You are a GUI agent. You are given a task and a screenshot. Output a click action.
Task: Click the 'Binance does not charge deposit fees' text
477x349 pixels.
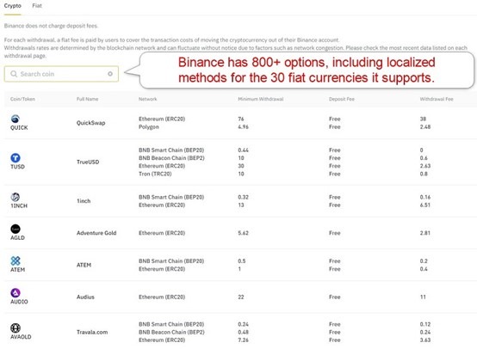(x=51, y=26)
